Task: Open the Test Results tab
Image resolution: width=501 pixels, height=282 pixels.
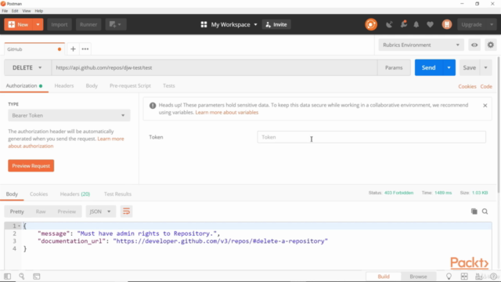Action: (x=117, y=194)
